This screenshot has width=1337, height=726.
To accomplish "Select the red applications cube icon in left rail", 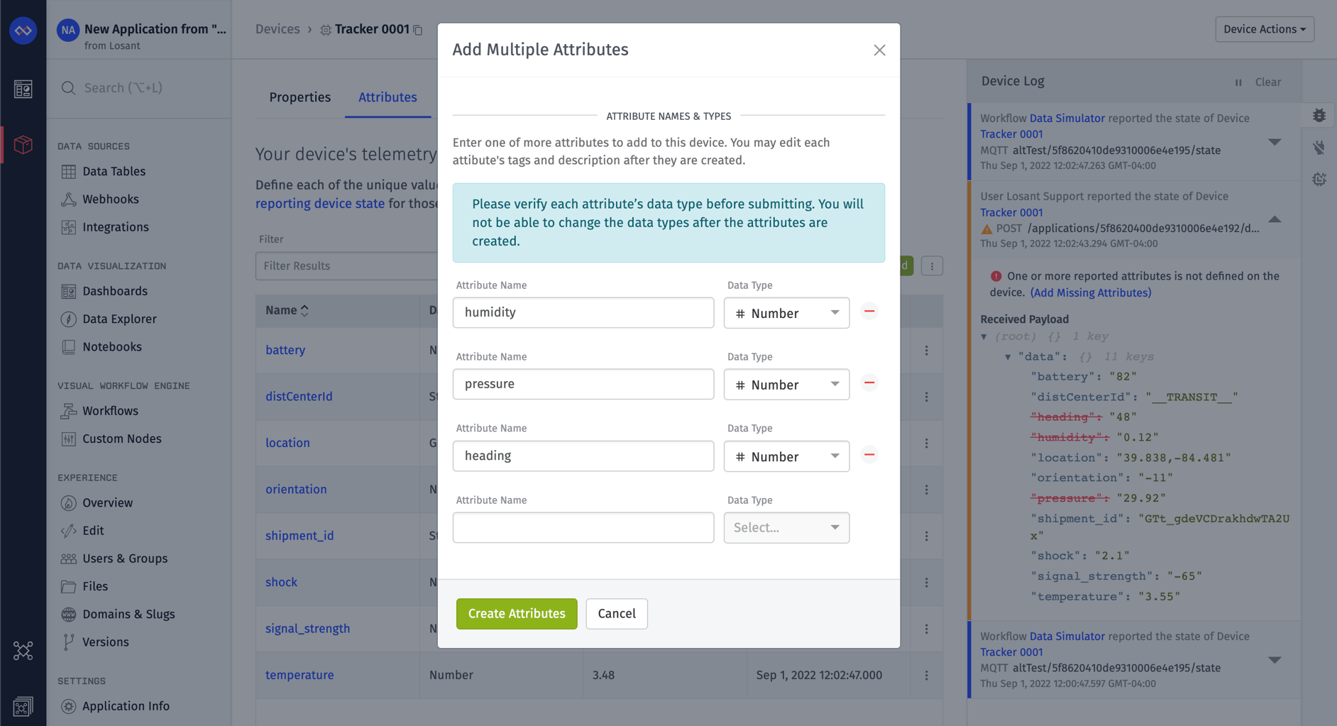I will (x=23, y=144).
